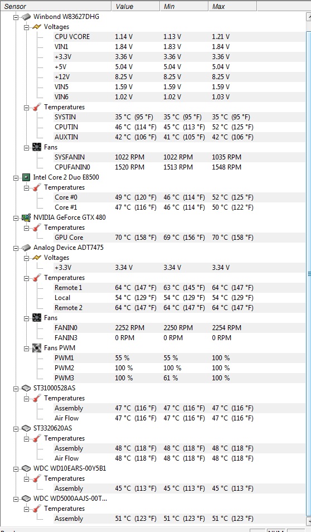This screenshot has width=311, height=532.
Task: Click the Analog Device ADT7475 chip icon
Action: click(x=26, y=248)
